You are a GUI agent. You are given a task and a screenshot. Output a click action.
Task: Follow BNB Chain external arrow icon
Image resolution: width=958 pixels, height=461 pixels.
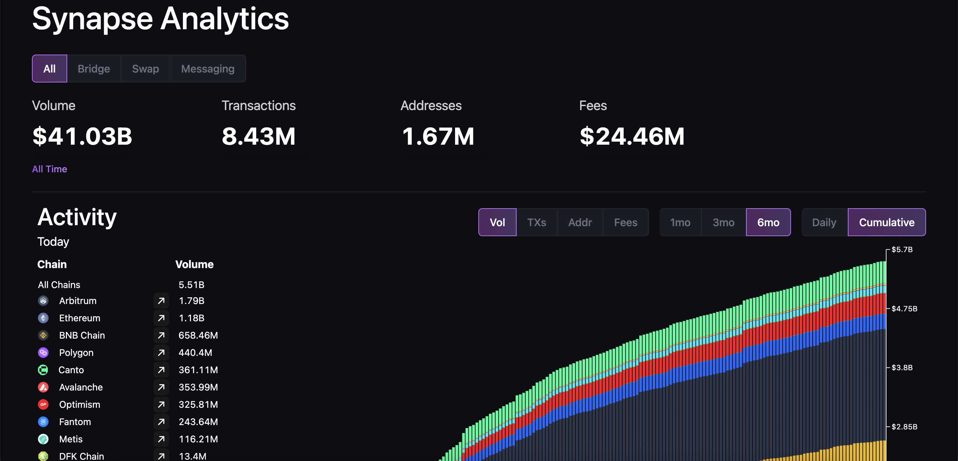(161, 335)
